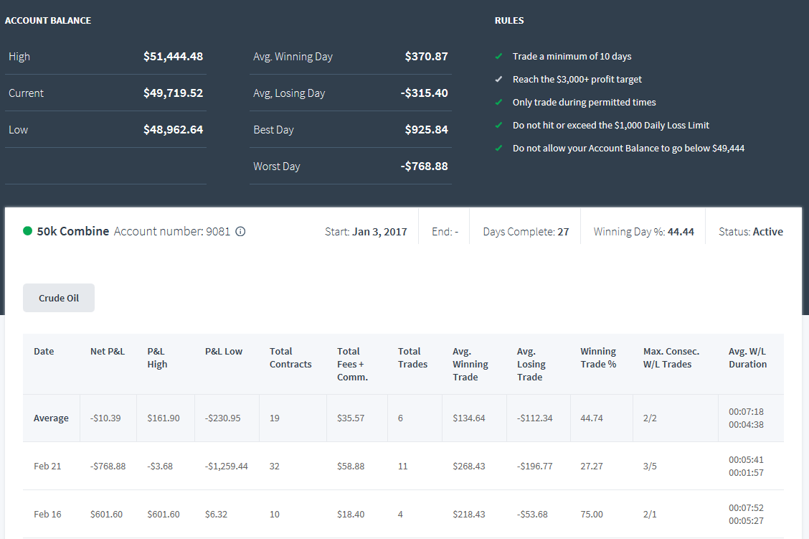Viewport: 809px width, 539px height.
Task: Click the P&L Low column header
Action: 223,352
